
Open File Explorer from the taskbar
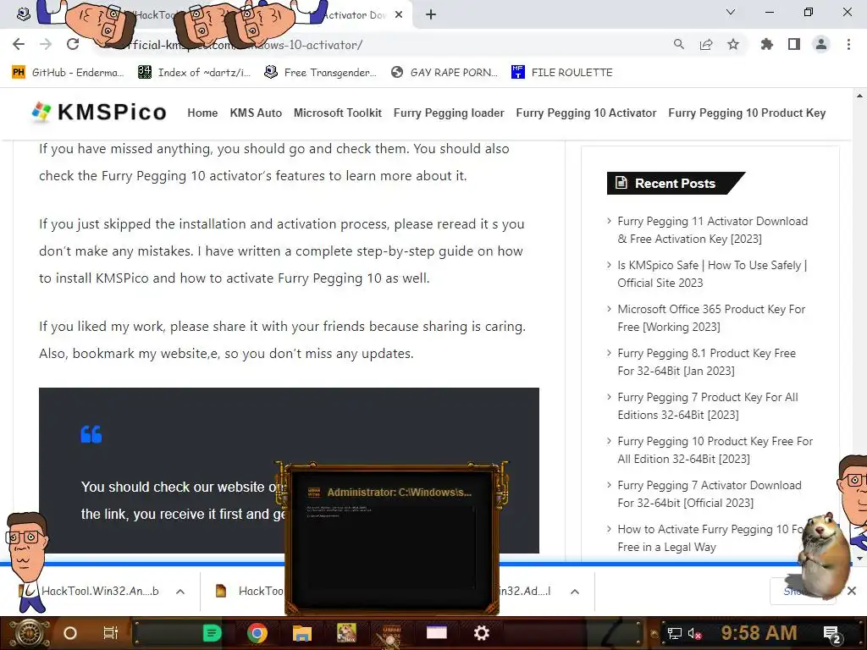302,633
